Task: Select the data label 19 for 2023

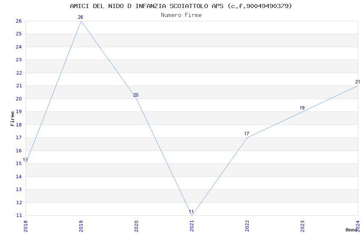Action: (302, 108)
